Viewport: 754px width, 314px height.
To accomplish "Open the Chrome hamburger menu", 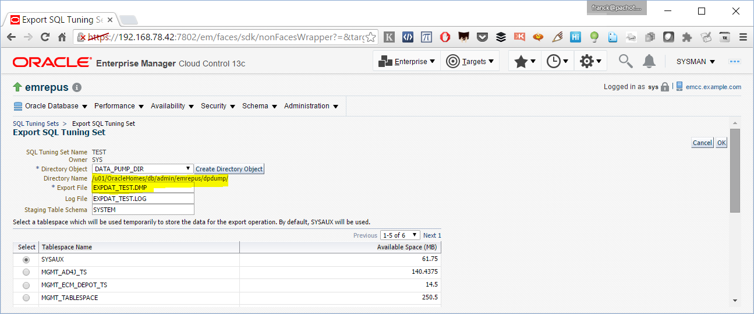I will coord(743,37).
